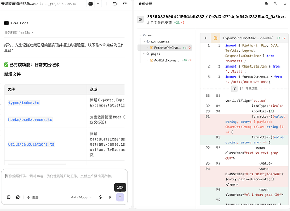Viewport: 290px width, 211px height.
Task: Select AddEditExpens... file in tree
Action: (x=164, y=60)
